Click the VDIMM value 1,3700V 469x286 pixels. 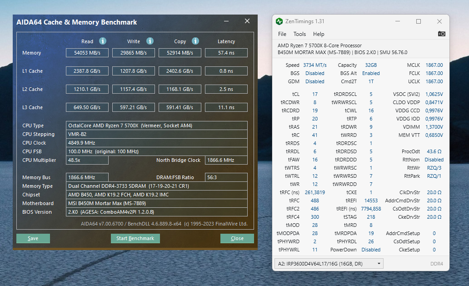coord(434,127)
